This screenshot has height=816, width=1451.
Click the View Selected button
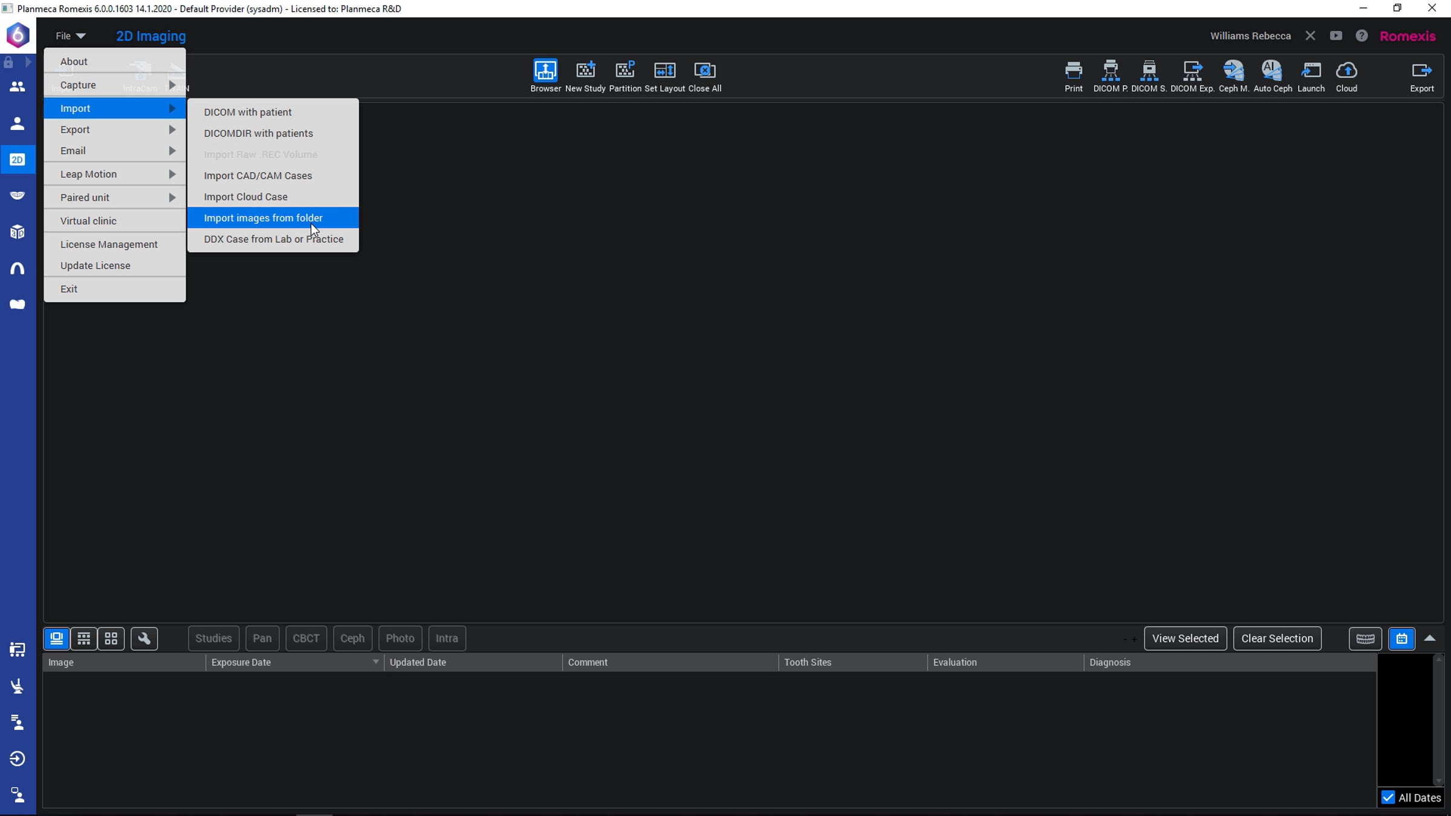coord(1185,638)
